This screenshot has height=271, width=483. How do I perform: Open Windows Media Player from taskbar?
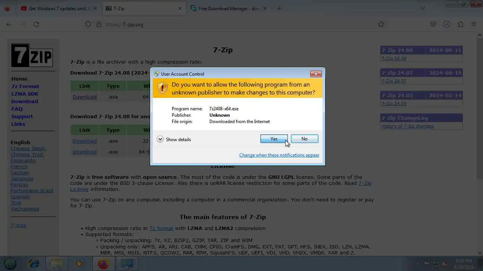point(80,264)
